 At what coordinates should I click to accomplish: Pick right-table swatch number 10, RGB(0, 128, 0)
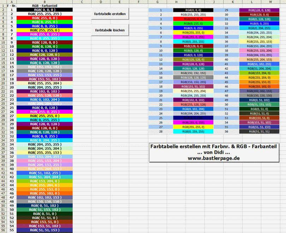pyautogui.click(x=193, y=51)
